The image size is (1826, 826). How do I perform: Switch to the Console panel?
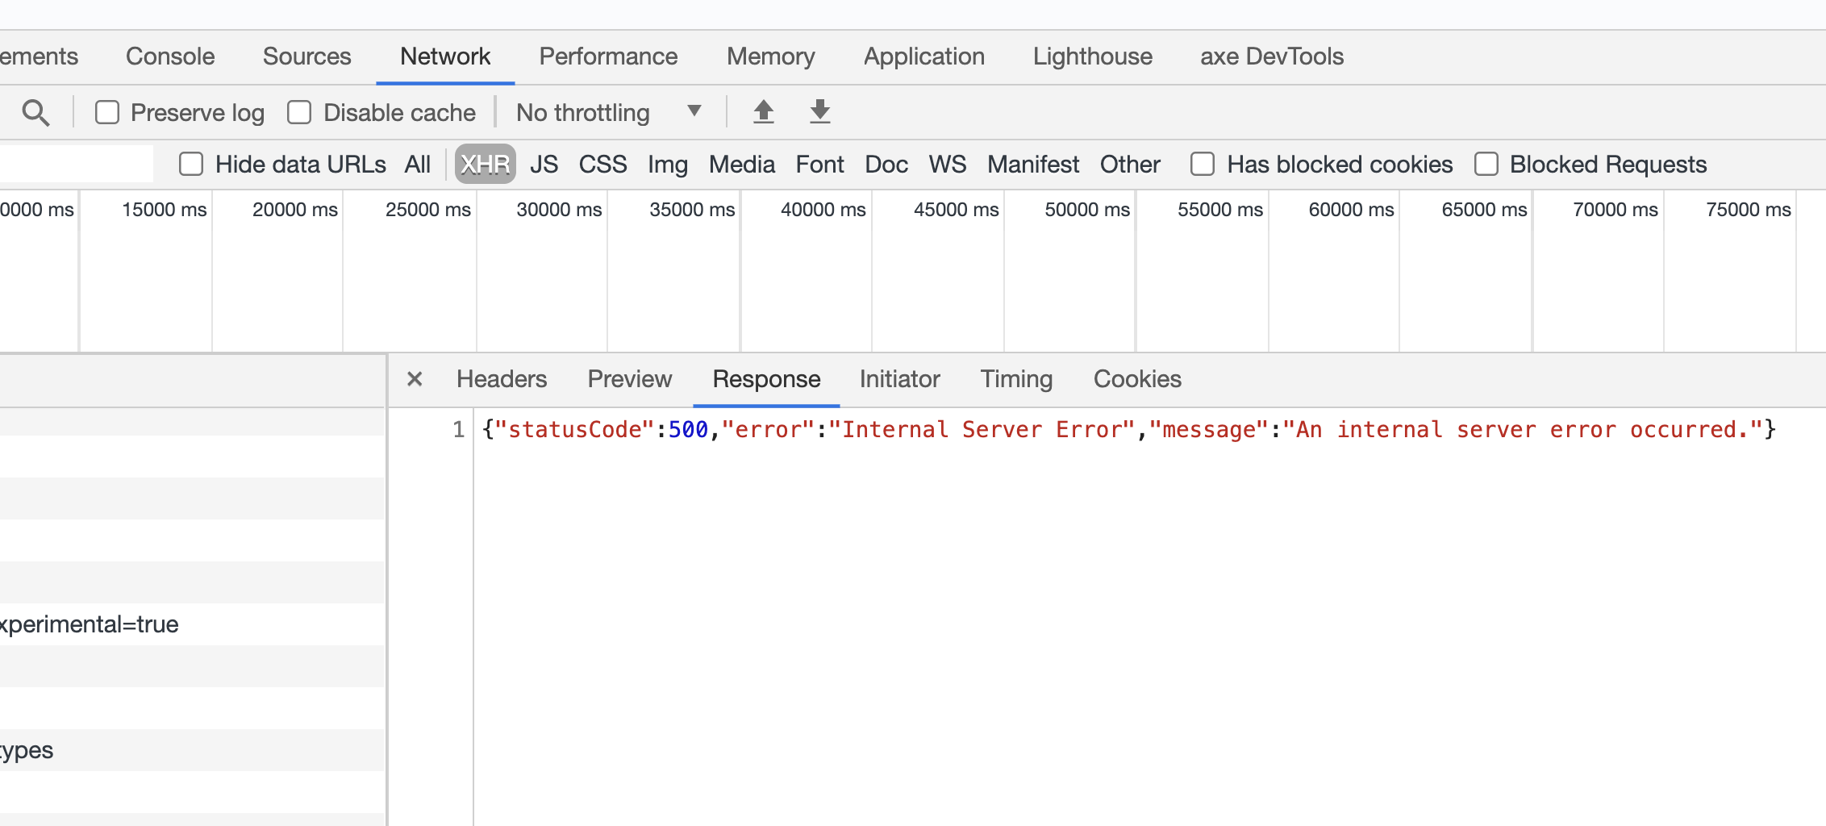click(x=169, y=56)
